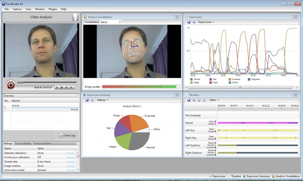Close the Analysis Visualization panel
The height and width of the screenshot is (181, 303).
(x=177, y=17)
